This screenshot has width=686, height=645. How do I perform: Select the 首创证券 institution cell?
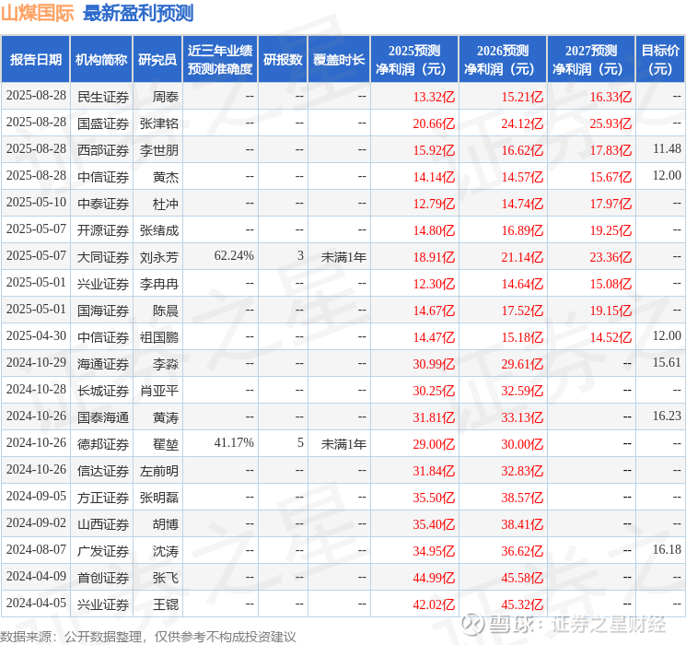103,578
